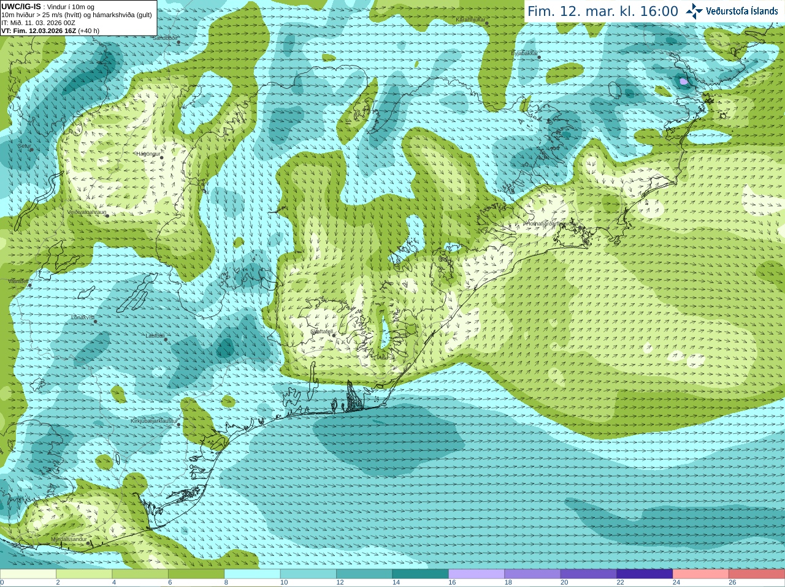The height and width of the screenshot is (587, 785).
Task: Click the Veðurstofa Íslands logo
Action: pyautogui.click(x=732, y=11)
